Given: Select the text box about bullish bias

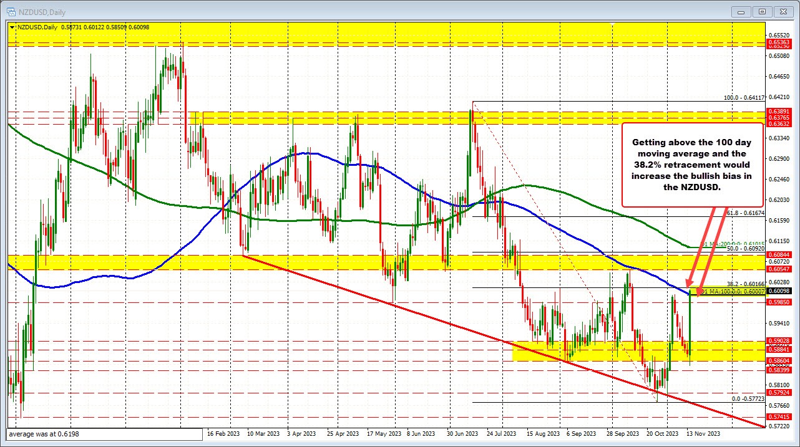Looking at the screenshot, I should click(x=691, y=165).
